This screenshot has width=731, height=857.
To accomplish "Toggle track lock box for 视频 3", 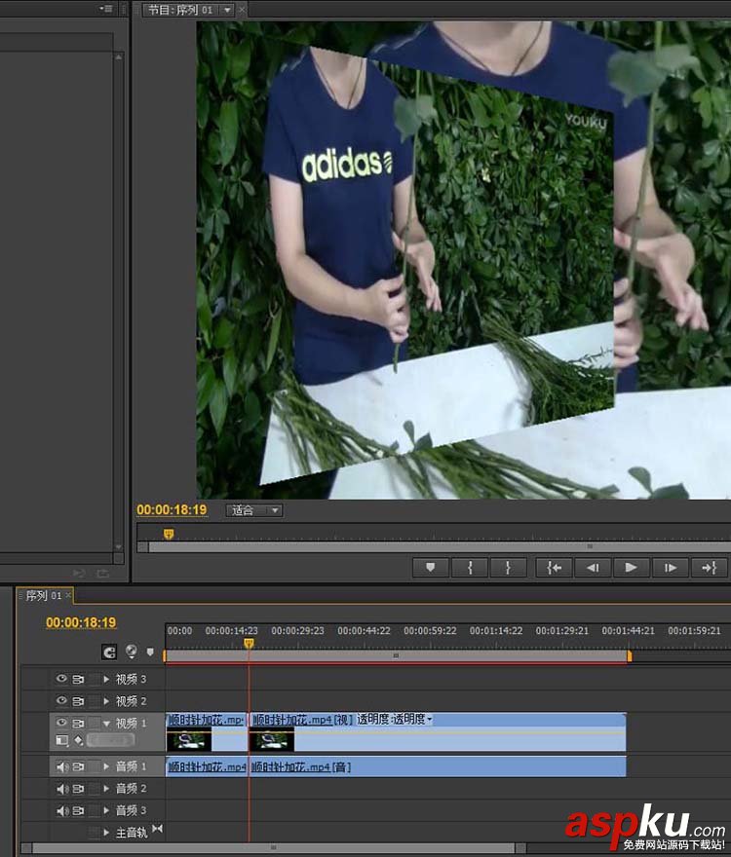I will (95, 680).
